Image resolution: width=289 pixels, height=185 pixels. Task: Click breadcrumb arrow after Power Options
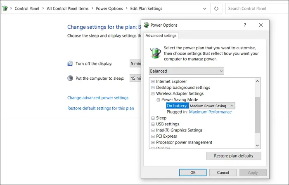point(127,9)
